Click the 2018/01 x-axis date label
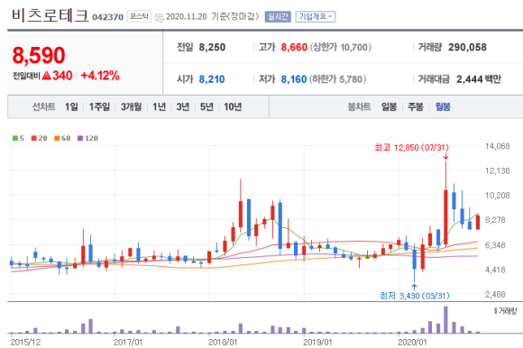523x348 pixels. [x=223, y=343]
